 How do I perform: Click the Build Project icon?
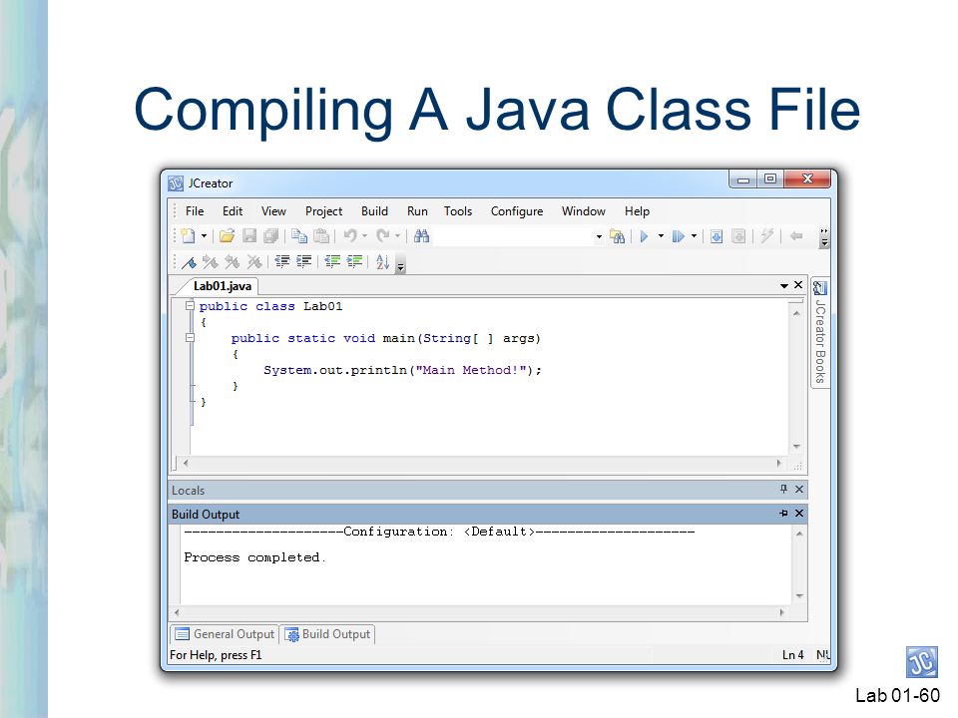click(717, 237)
